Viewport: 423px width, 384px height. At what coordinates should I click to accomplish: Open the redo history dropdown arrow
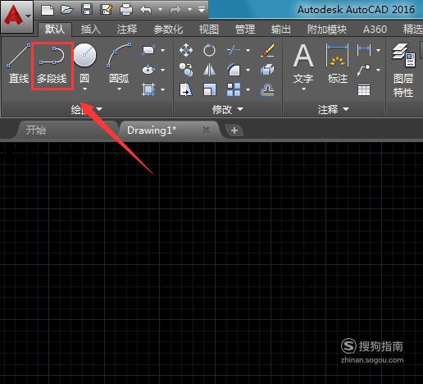tap(189, 10)
